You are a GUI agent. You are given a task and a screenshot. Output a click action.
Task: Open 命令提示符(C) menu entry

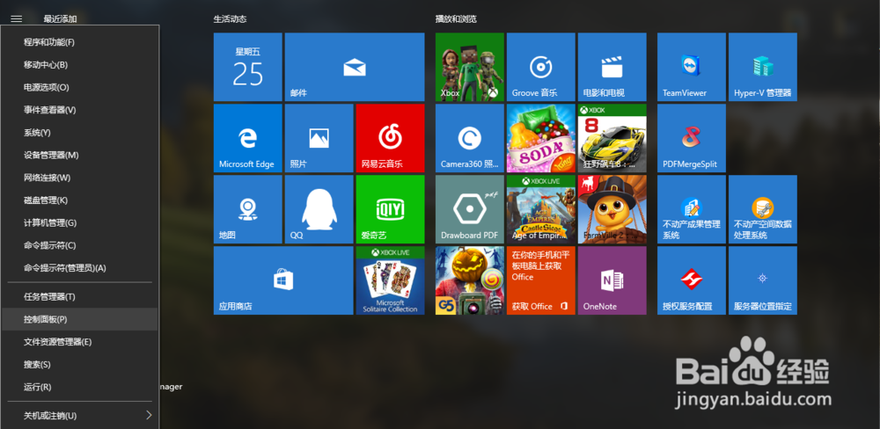80,245
